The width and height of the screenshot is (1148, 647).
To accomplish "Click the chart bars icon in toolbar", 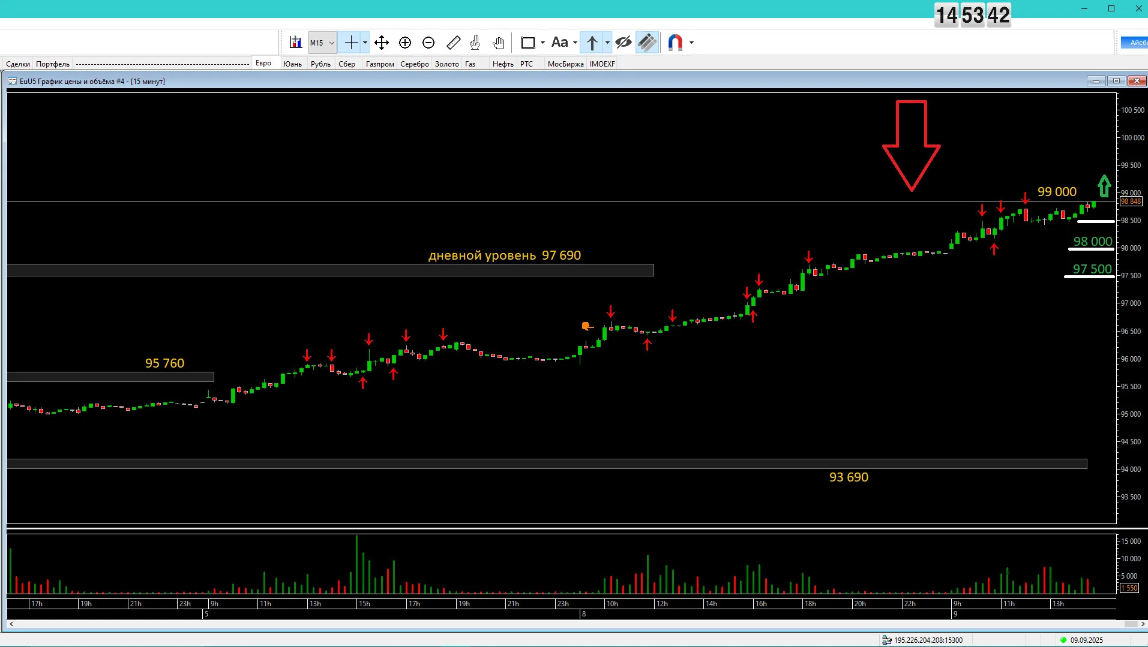I will tap(295, 43).
